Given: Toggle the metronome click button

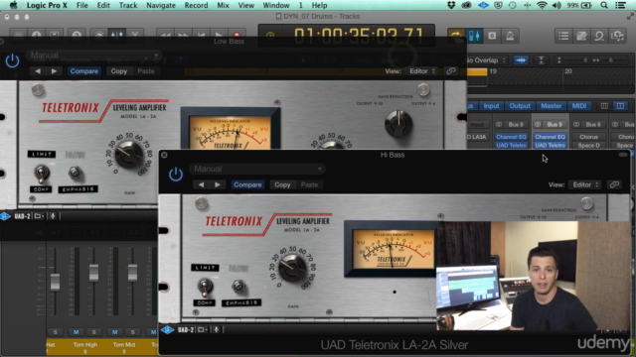Looking at the screenshot, I should pos(510,36).
